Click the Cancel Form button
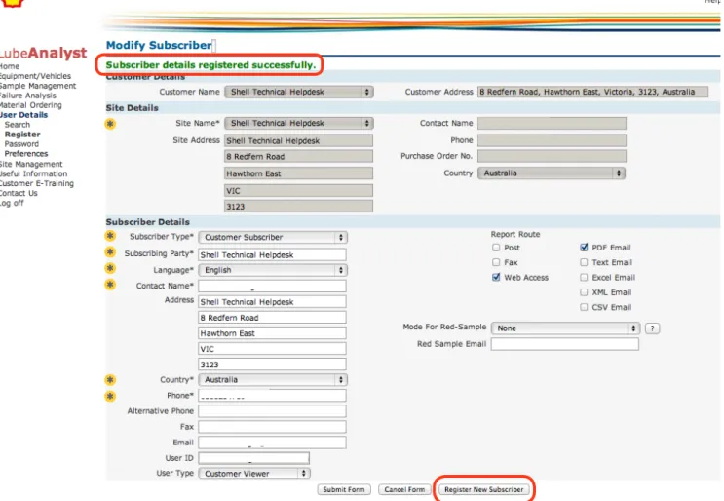The height and width of the screenshot is (501, 724). click(404, 489)
